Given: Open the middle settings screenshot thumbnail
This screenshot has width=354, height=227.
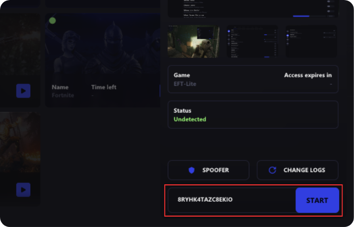Looking at the screenshot, I should tap(252, 41).
